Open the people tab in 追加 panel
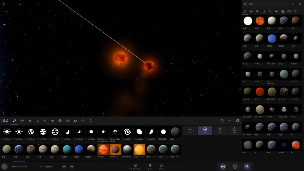 point(75,121)
